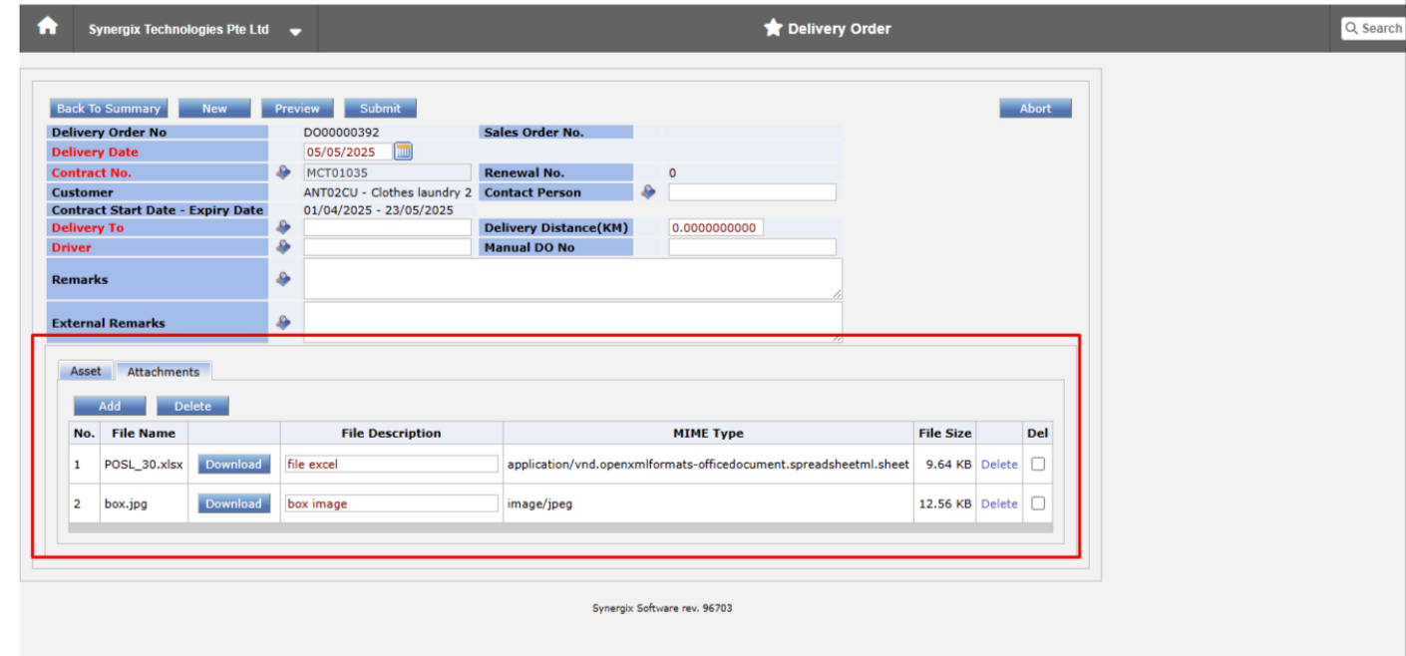Submit the delivery order
The height and width of the screenshot is (656, 1406).
click(380, 108)
